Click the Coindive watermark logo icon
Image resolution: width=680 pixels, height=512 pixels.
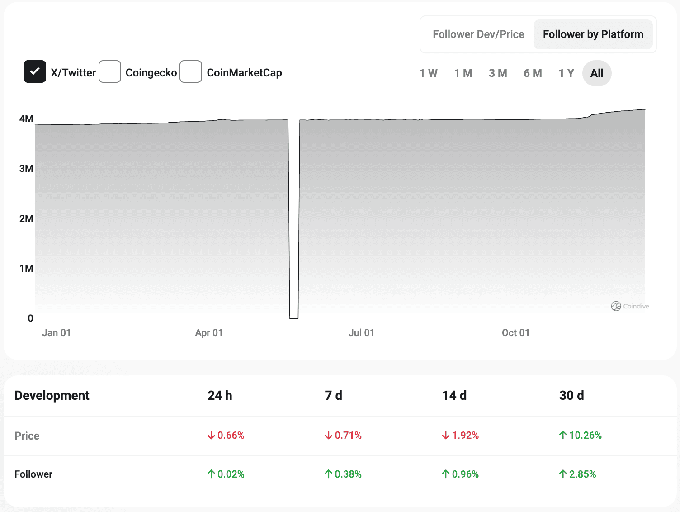(616, 306)
